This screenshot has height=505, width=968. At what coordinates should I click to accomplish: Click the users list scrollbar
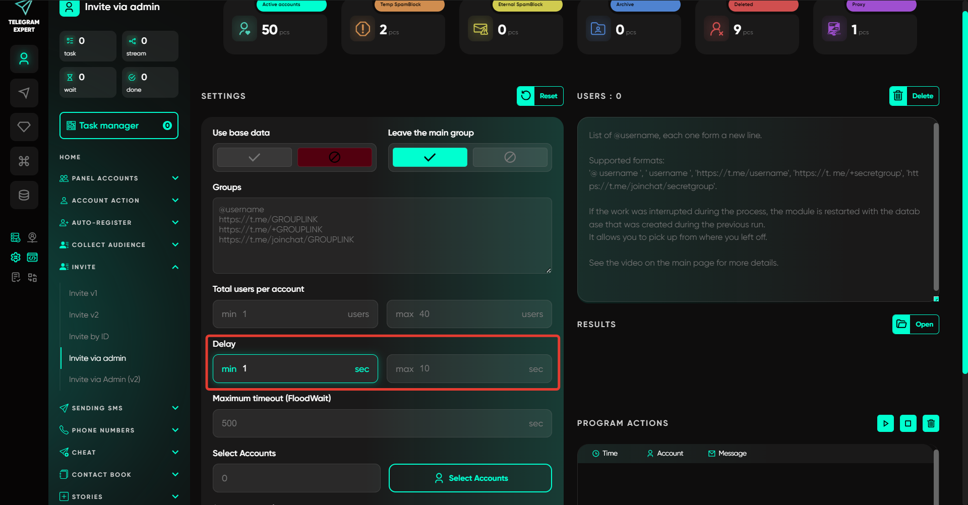tap(936, 207)
